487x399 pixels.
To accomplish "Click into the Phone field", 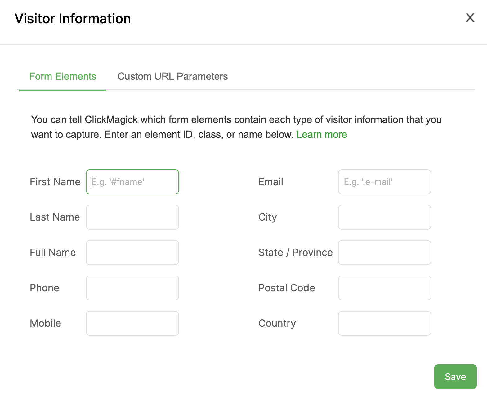I will coord(132,288).
